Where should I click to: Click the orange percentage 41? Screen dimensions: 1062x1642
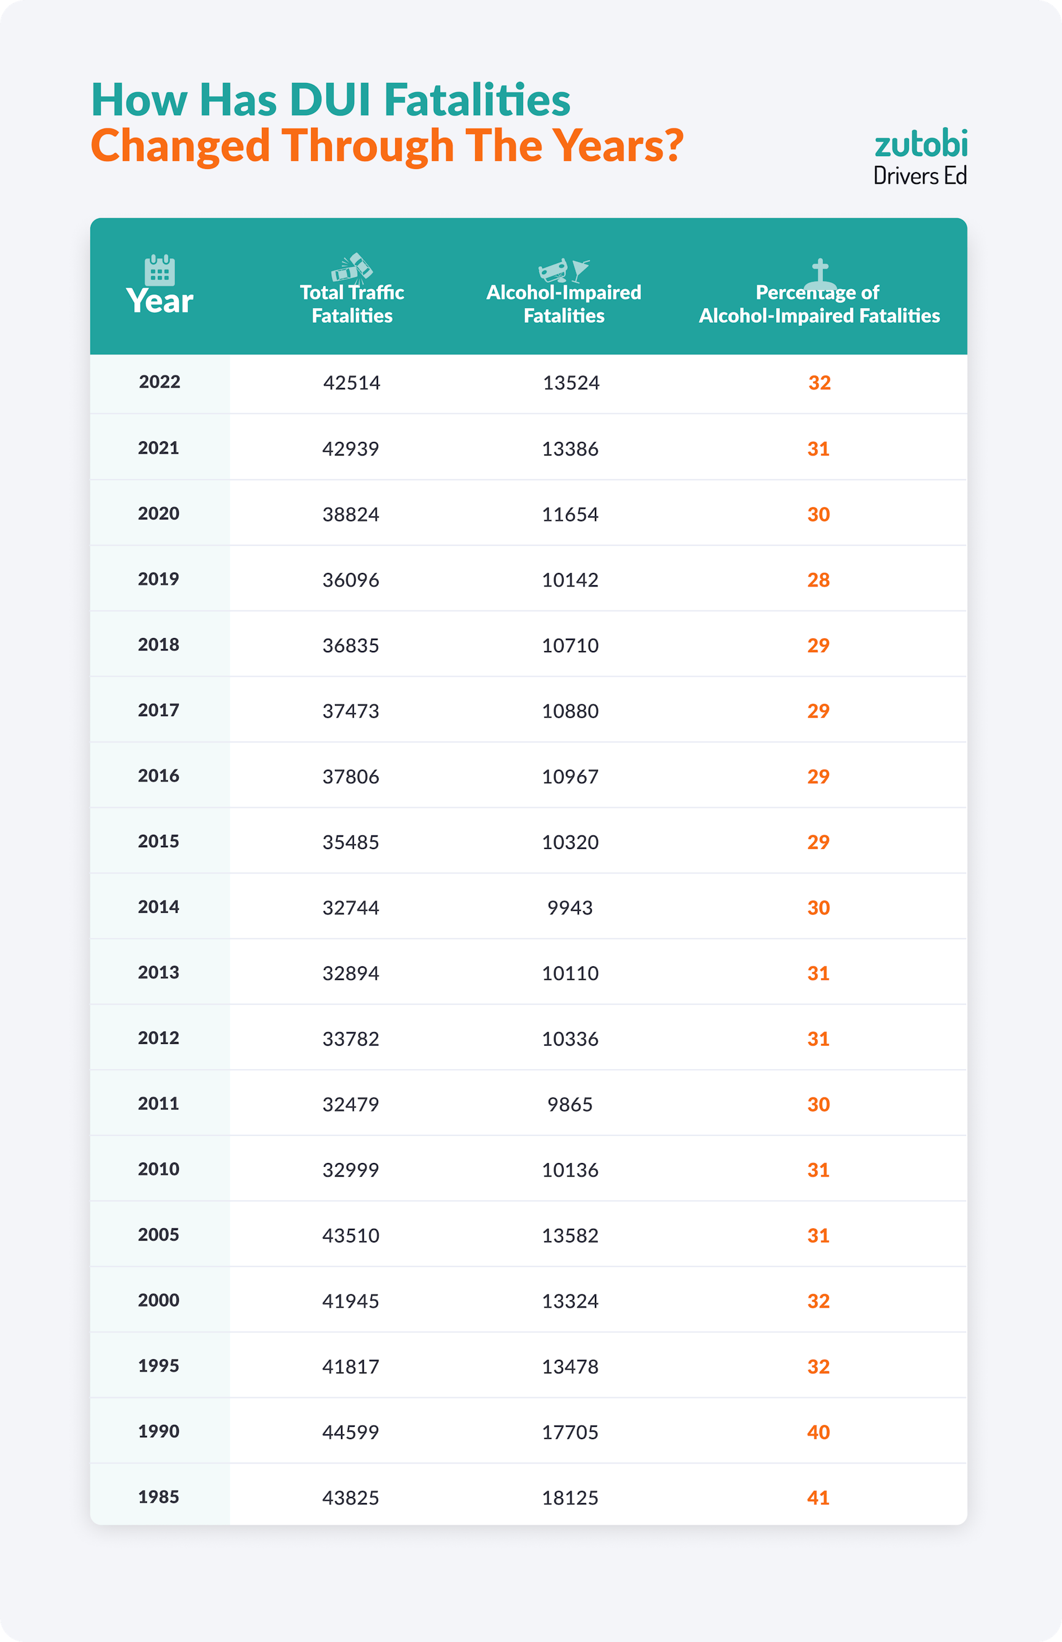coord(819,1498)
